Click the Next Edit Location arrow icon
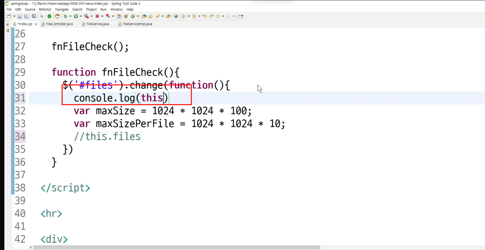 [211, 16]
